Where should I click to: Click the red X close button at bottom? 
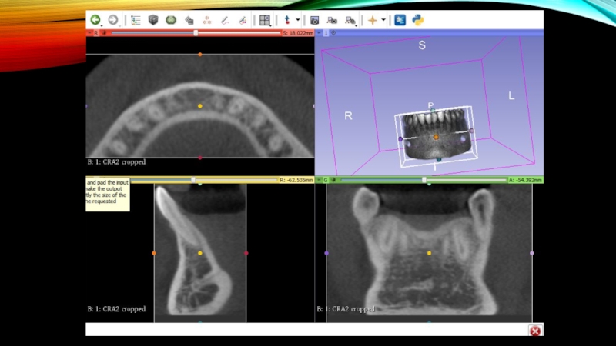tap(534, 330)
